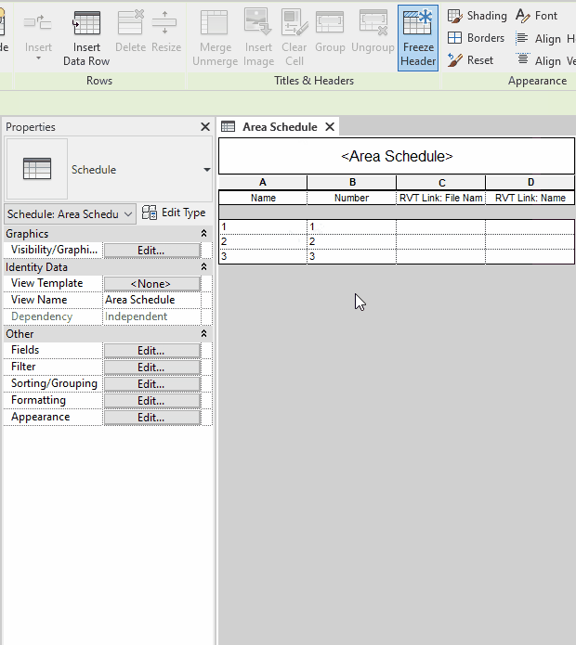The width and height of the screenshot is (576, 645).
Task: Click the RVT Link: Name header
Action: click(530, 198)
